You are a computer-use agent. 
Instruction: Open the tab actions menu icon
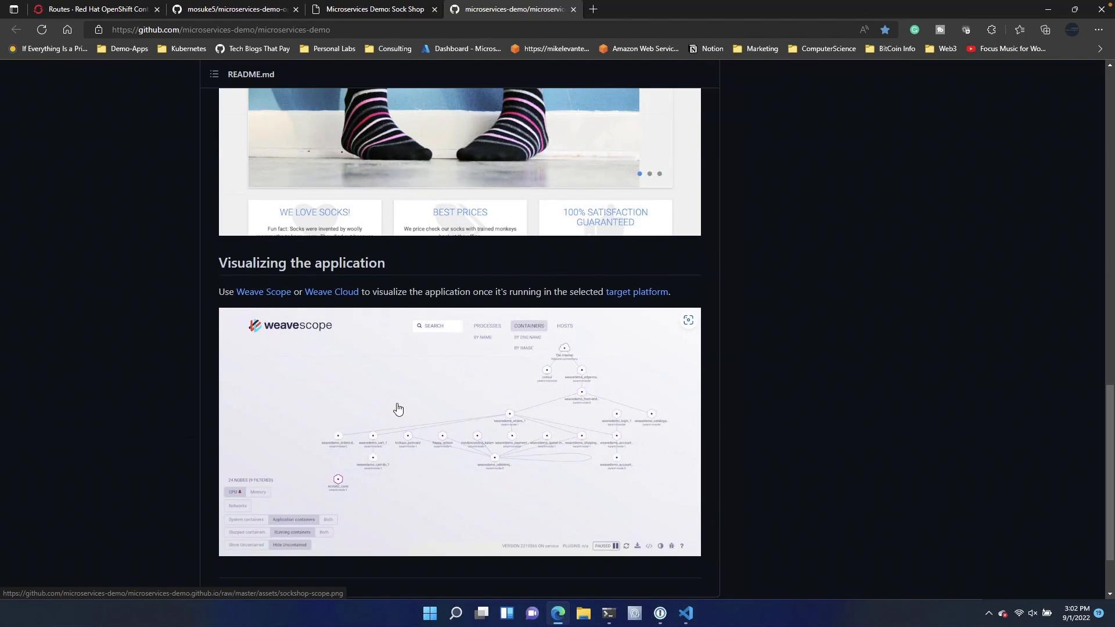click(14, 9)
